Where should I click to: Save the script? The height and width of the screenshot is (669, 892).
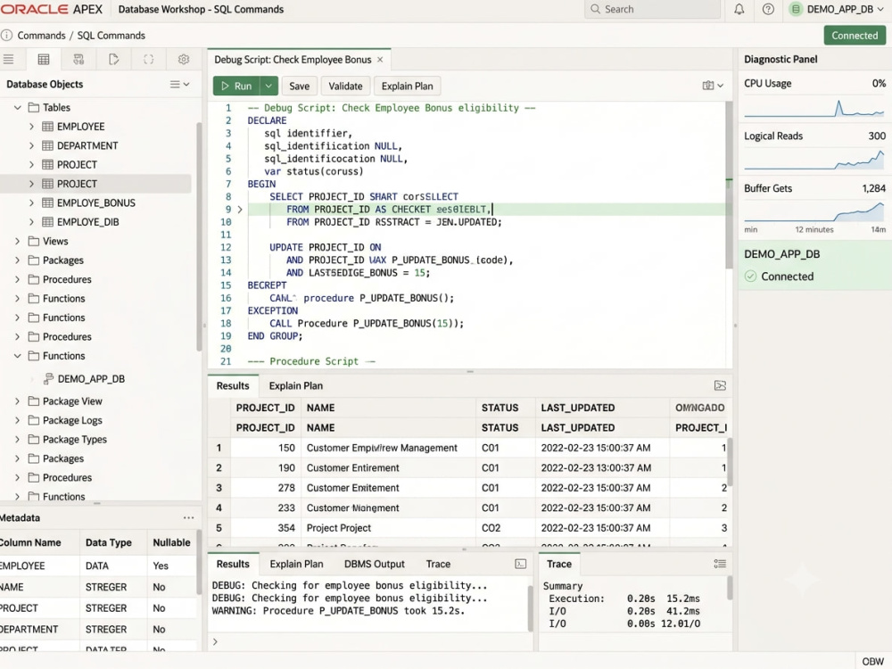click(299, 86)
